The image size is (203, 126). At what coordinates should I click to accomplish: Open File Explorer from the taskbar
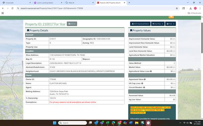click(x=137, y=123)
